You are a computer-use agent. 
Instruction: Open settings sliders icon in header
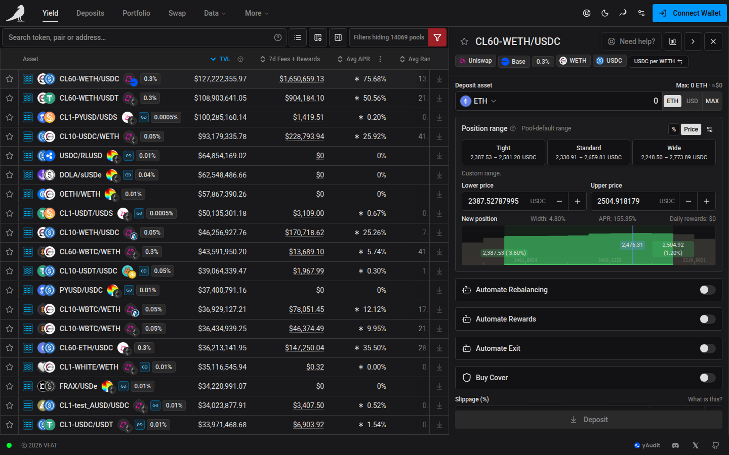coord(641,13)
